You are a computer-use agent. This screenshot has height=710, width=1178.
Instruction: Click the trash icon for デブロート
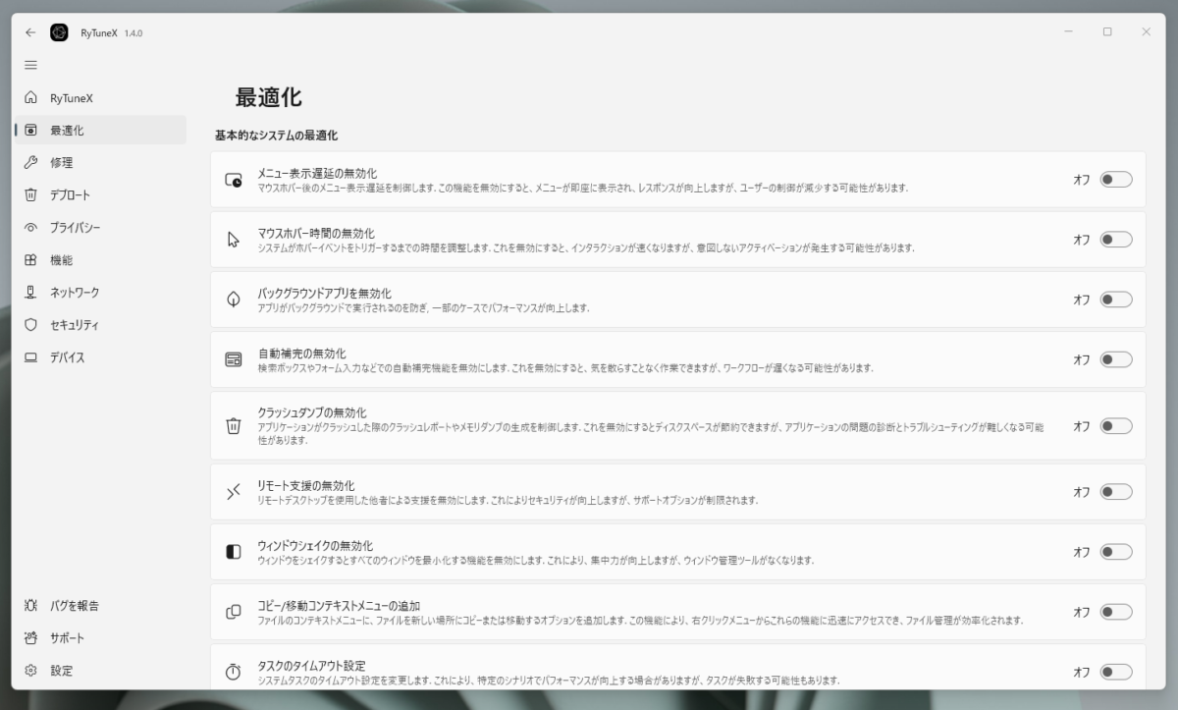(30, 195)
